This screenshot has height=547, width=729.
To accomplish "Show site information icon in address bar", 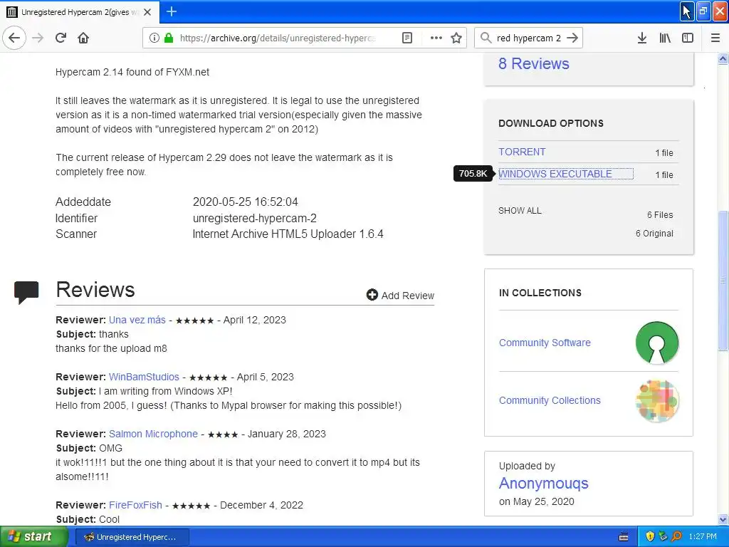I will click(154, 38).
